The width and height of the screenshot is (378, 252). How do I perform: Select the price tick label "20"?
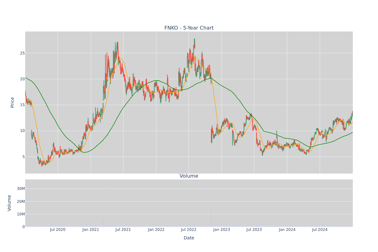22,79
